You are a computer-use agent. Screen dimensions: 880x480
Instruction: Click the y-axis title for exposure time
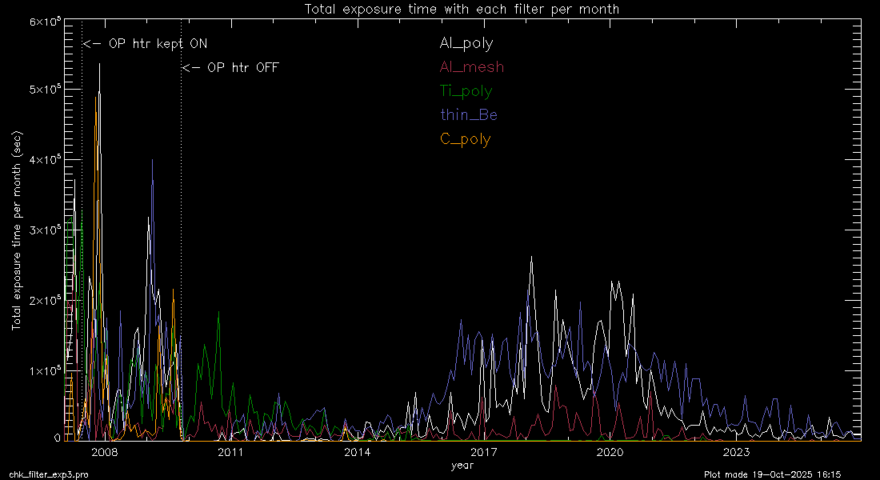pyautogui.click(x=16, y=232)
